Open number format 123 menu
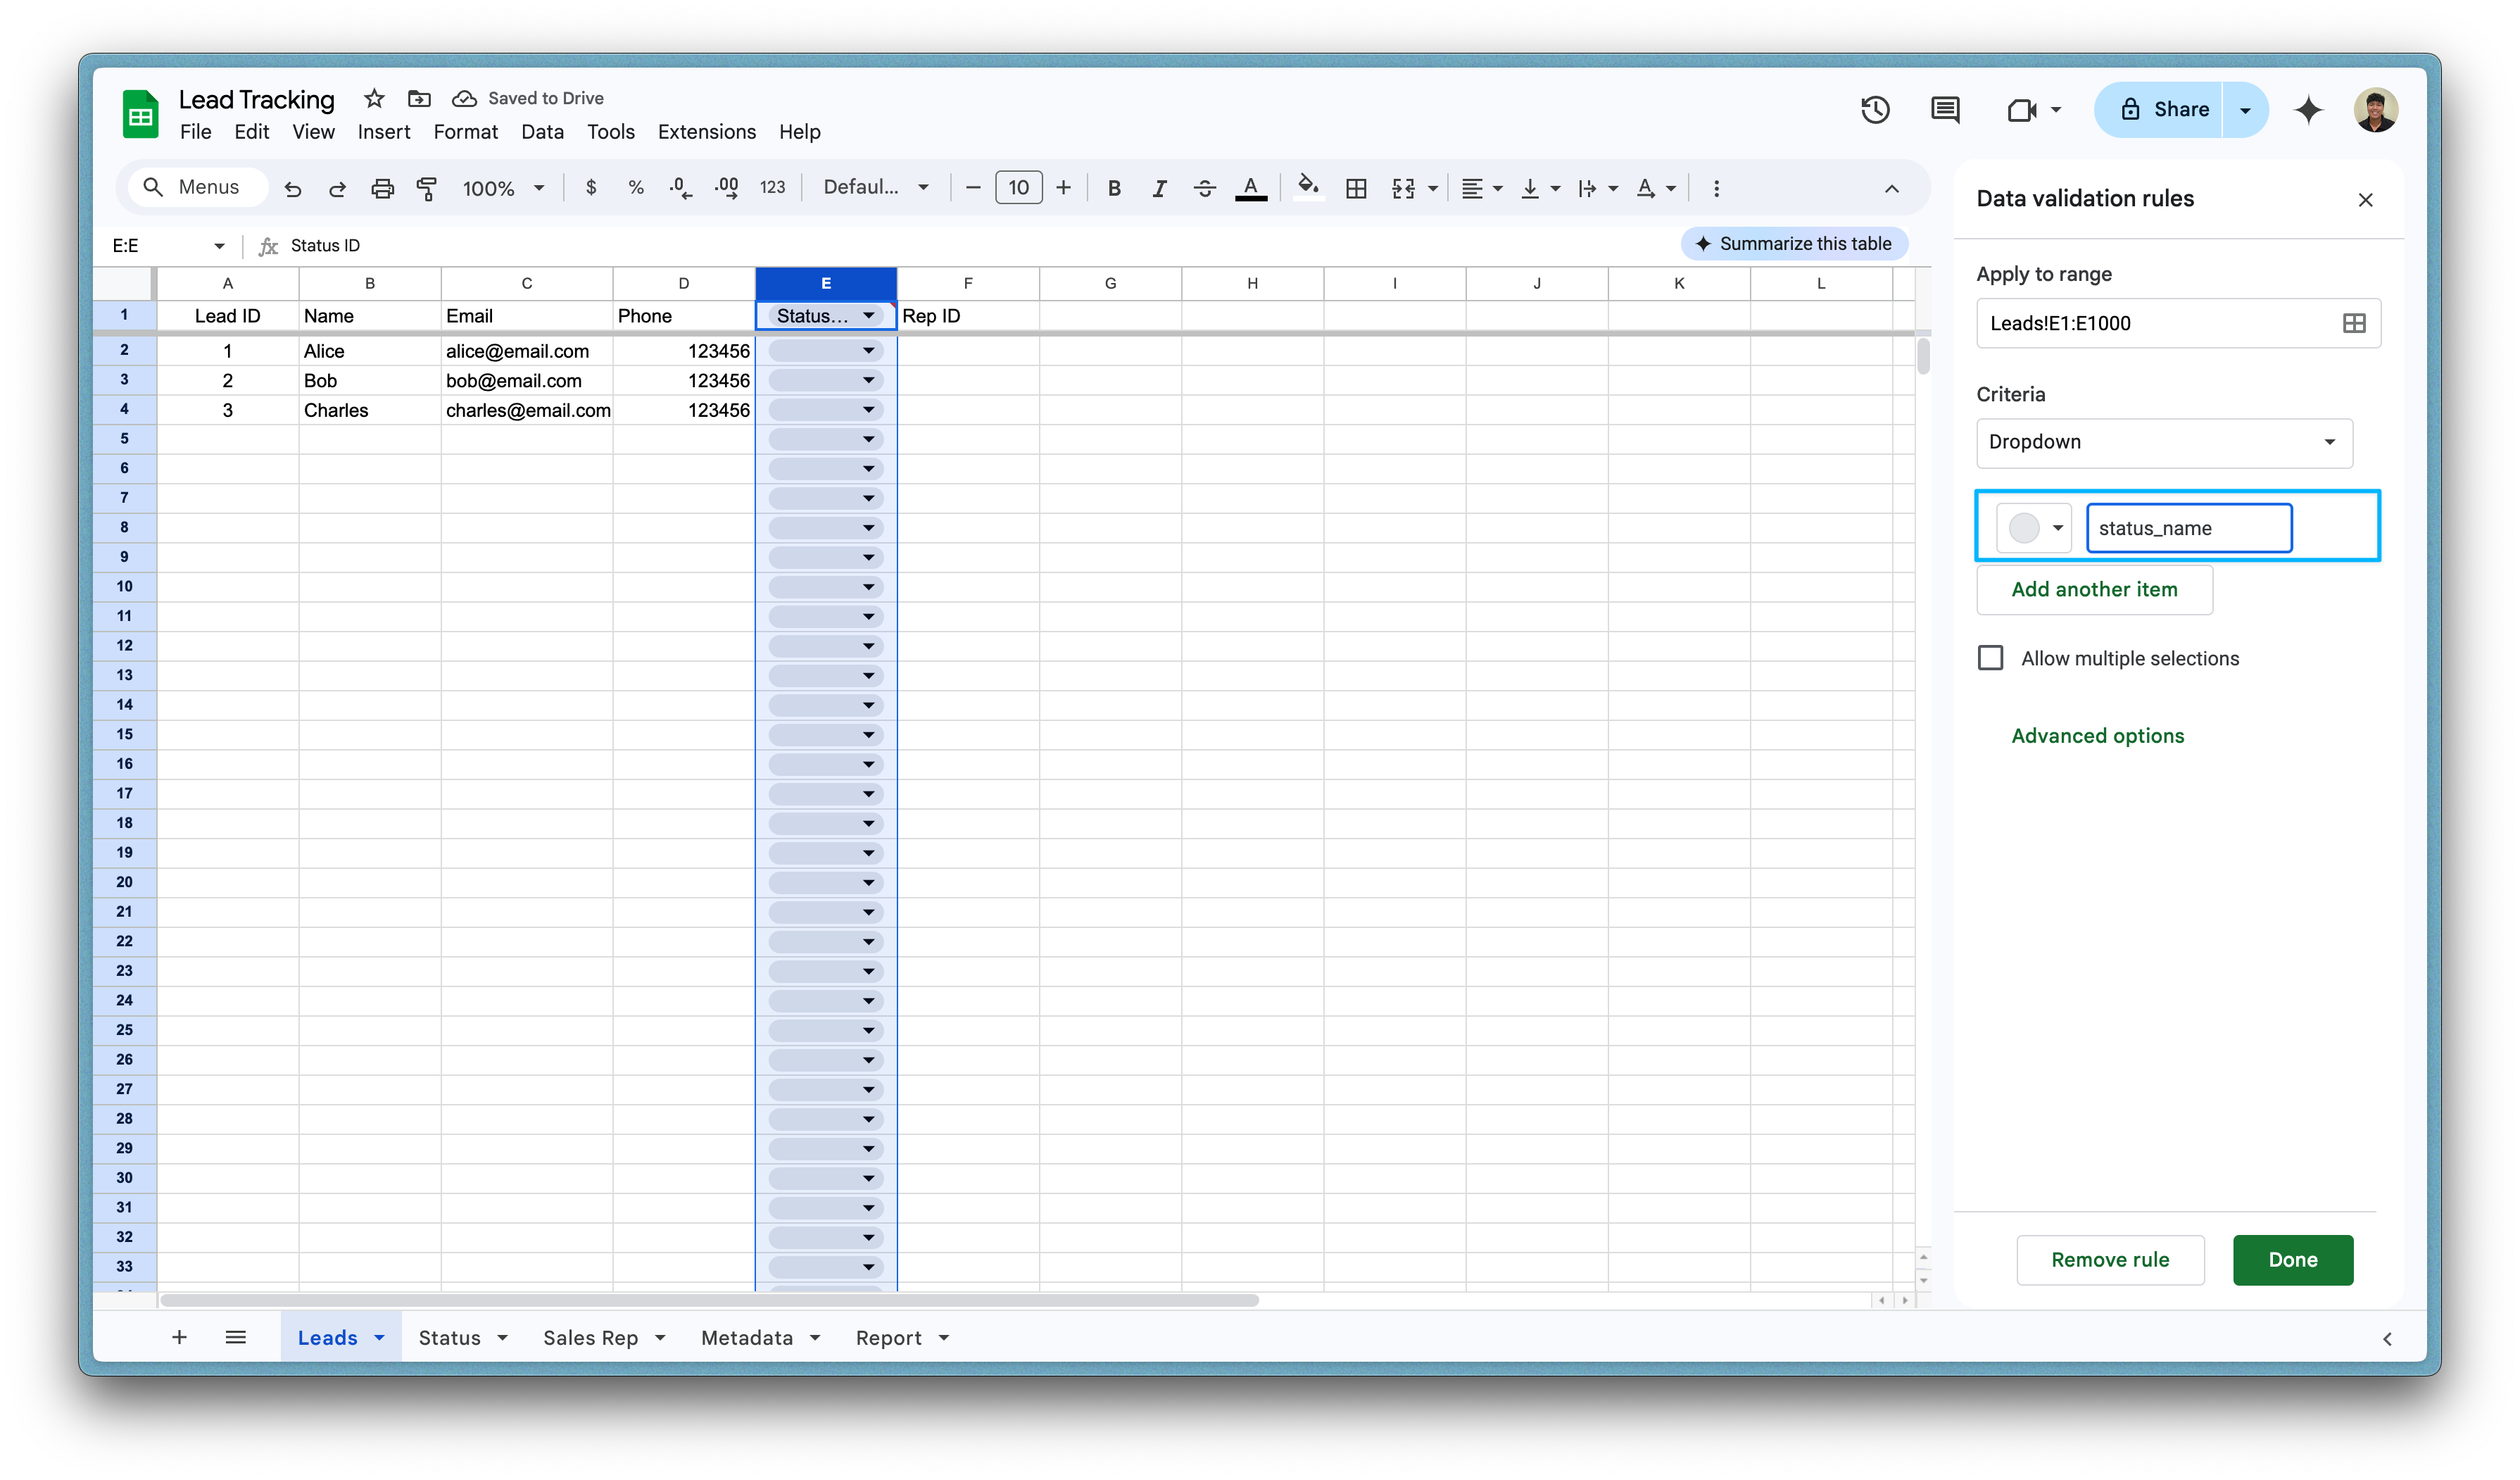Viewport: 2520px width, 1480px height. [772, 187]
